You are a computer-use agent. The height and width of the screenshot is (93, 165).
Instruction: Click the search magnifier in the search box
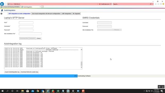(x=151, y=4)
